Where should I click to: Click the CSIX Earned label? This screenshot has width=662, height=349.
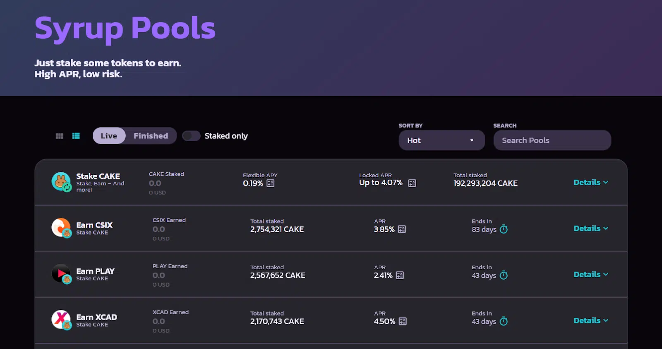coord(169,220)
